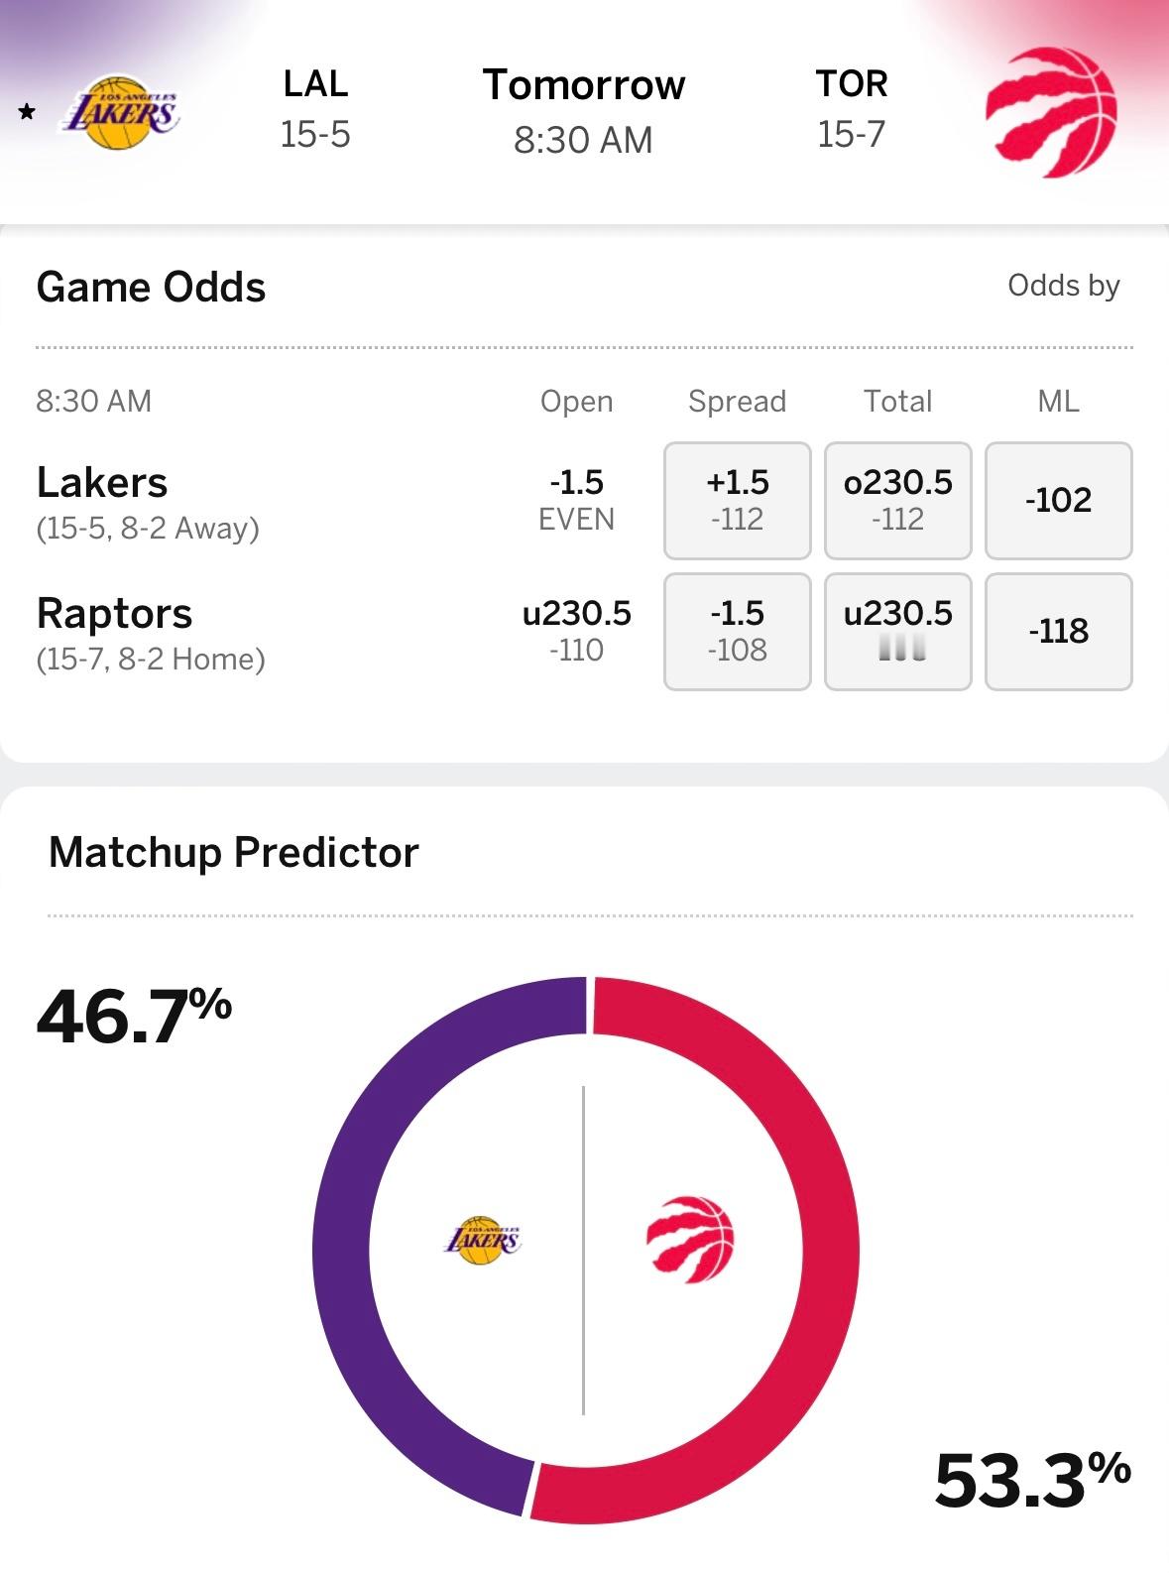Viewport: 1169px width, 1573px height.
Task: Open the TOR 15-7 team record
Action: (852, 109)
